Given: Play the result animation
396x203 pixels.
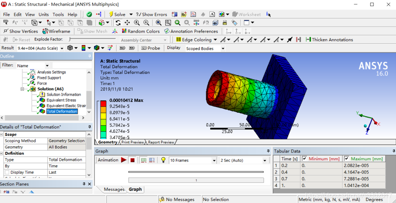Looking at the screenshot, I should coord(124,160).
